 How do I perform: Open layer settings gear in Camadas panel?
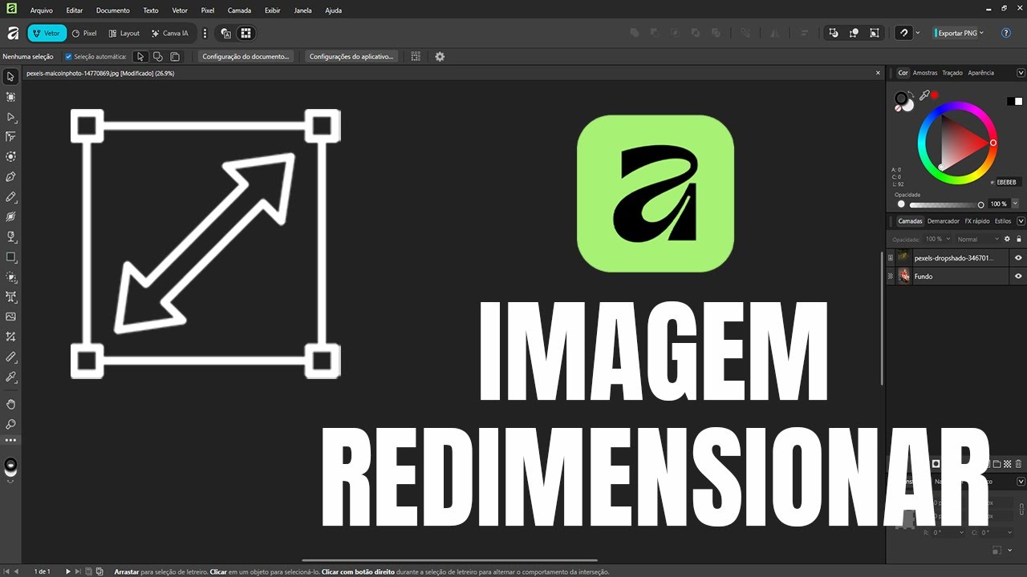point(1009,239)
